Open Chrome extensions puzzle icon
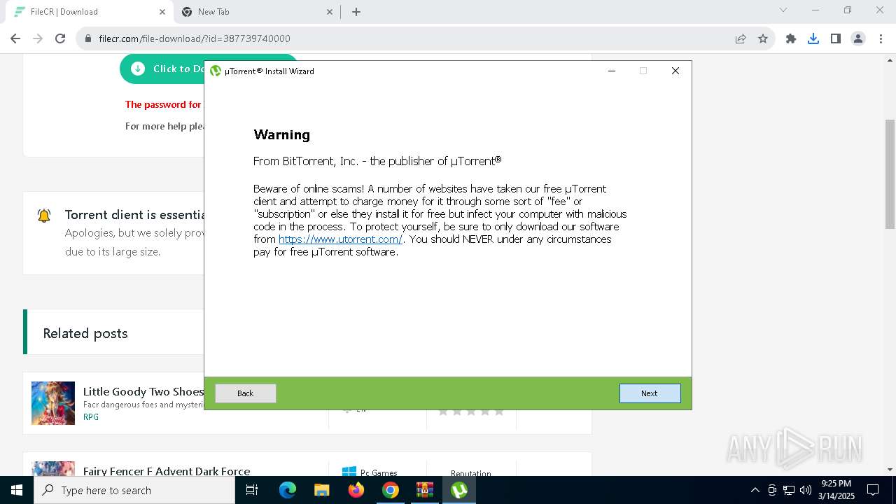Image resolution: width=896 pixels, height=504 pixels. [791, 38]
